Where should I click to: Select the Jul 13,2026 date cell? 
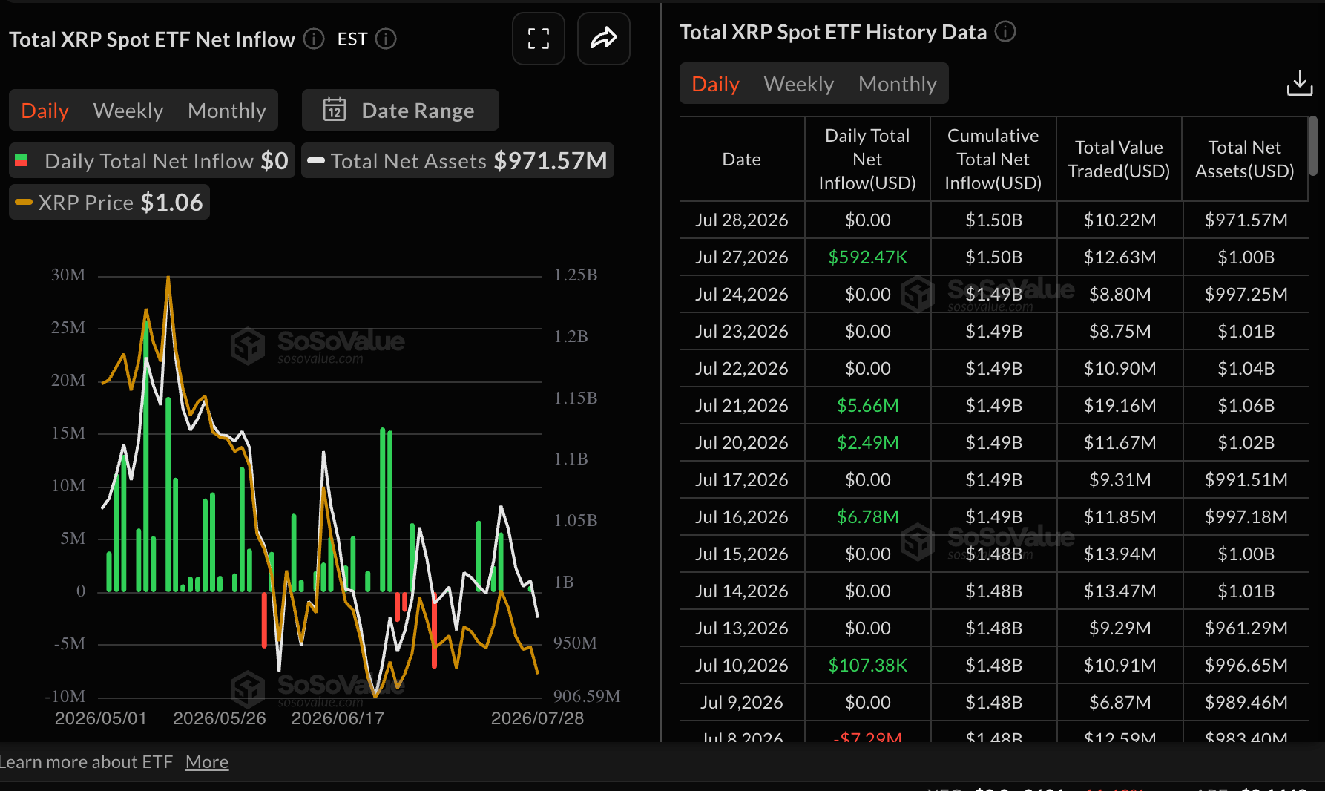coord(742,628)
